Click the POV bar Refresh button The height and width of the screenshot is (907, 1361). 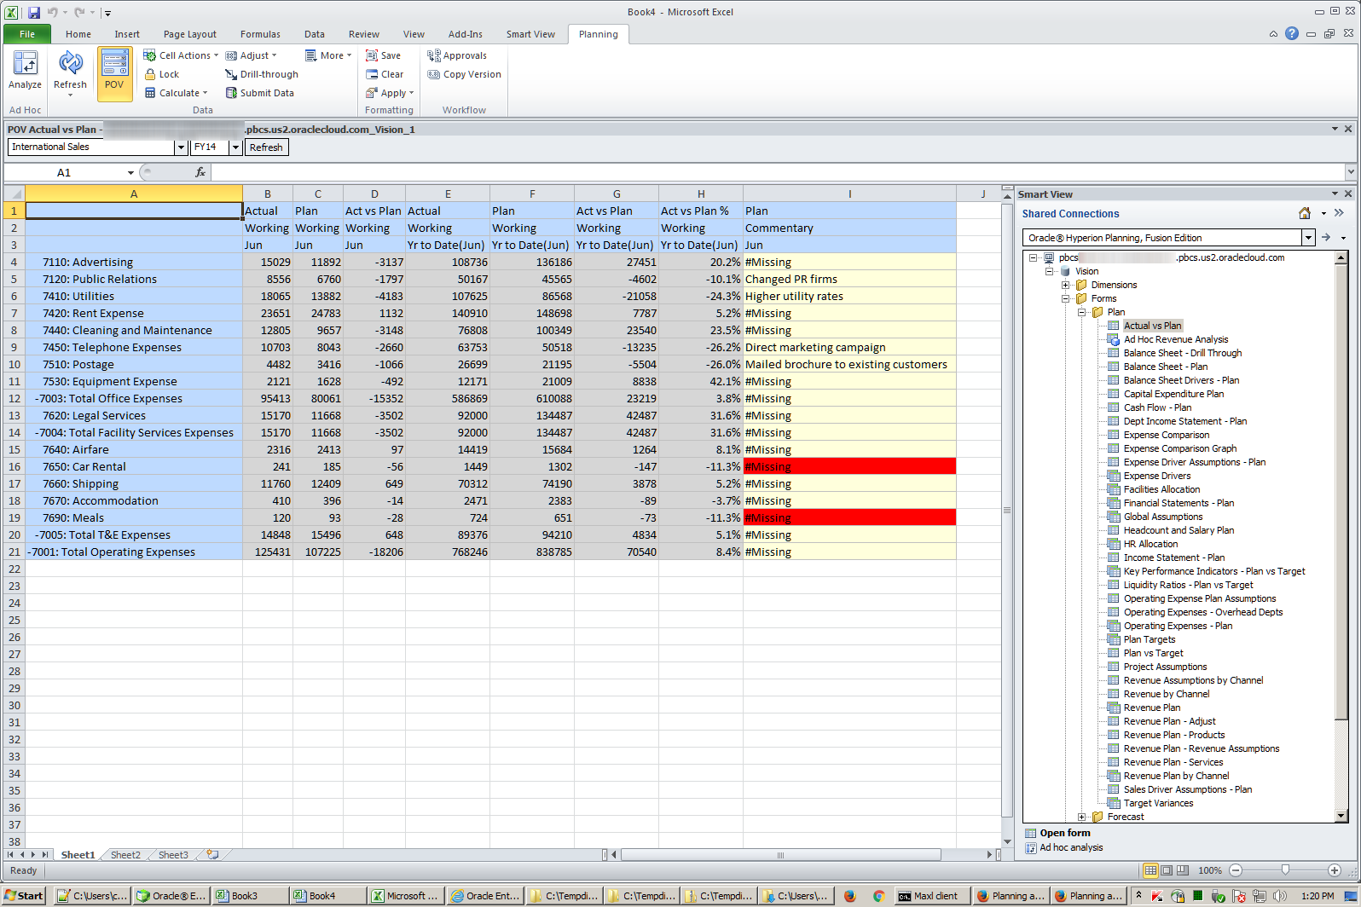pyautogui.click(x=266, y=147)
